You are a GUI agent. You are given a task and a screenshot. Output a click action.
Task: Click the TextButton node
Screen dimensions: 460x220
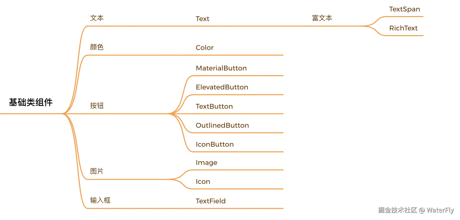coord(214,106)
